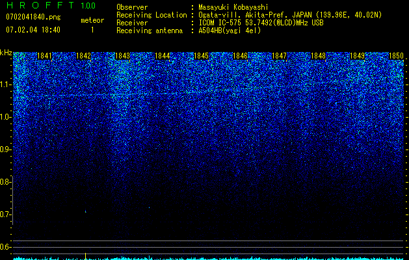Click the 1846 time marker
This screenshot has height=260, width=409.
(x=240, y=56)
